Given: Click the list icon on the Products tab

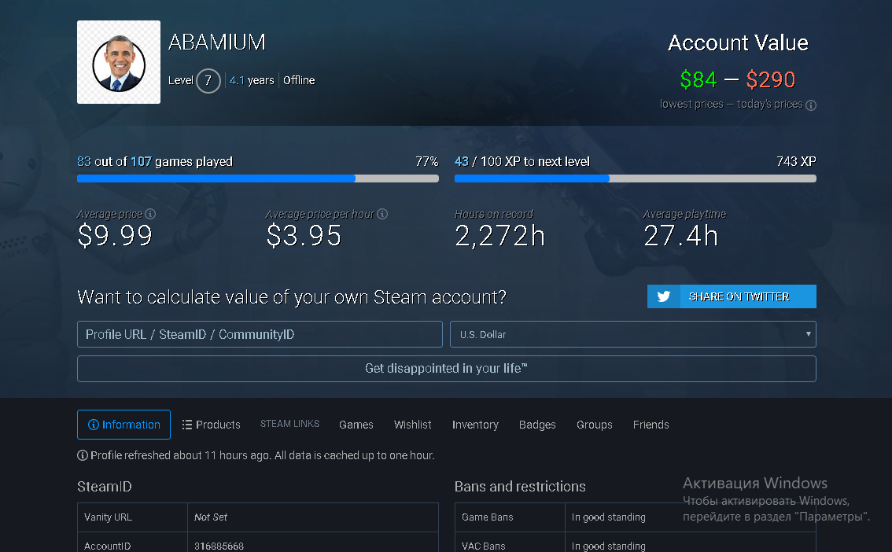Looking at the screenshot, I should click(186, 425).
